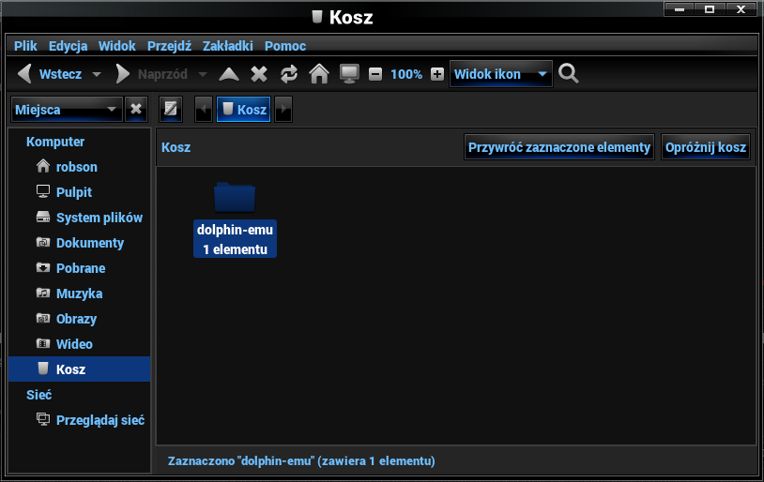Close the sidebar pane
Image resolution: width=764 pixels, height=482 pixels.
(x=136, y=109)
